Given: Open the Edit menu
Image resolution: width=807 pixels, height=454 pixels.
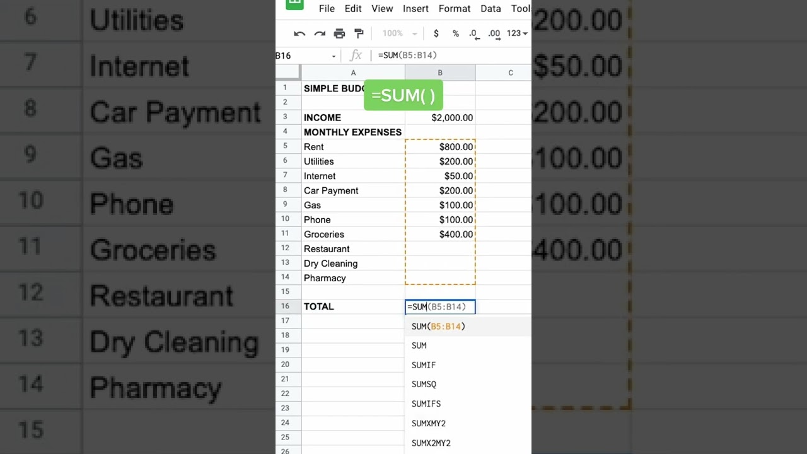Looking at the screenshot, I should point(353,8).
